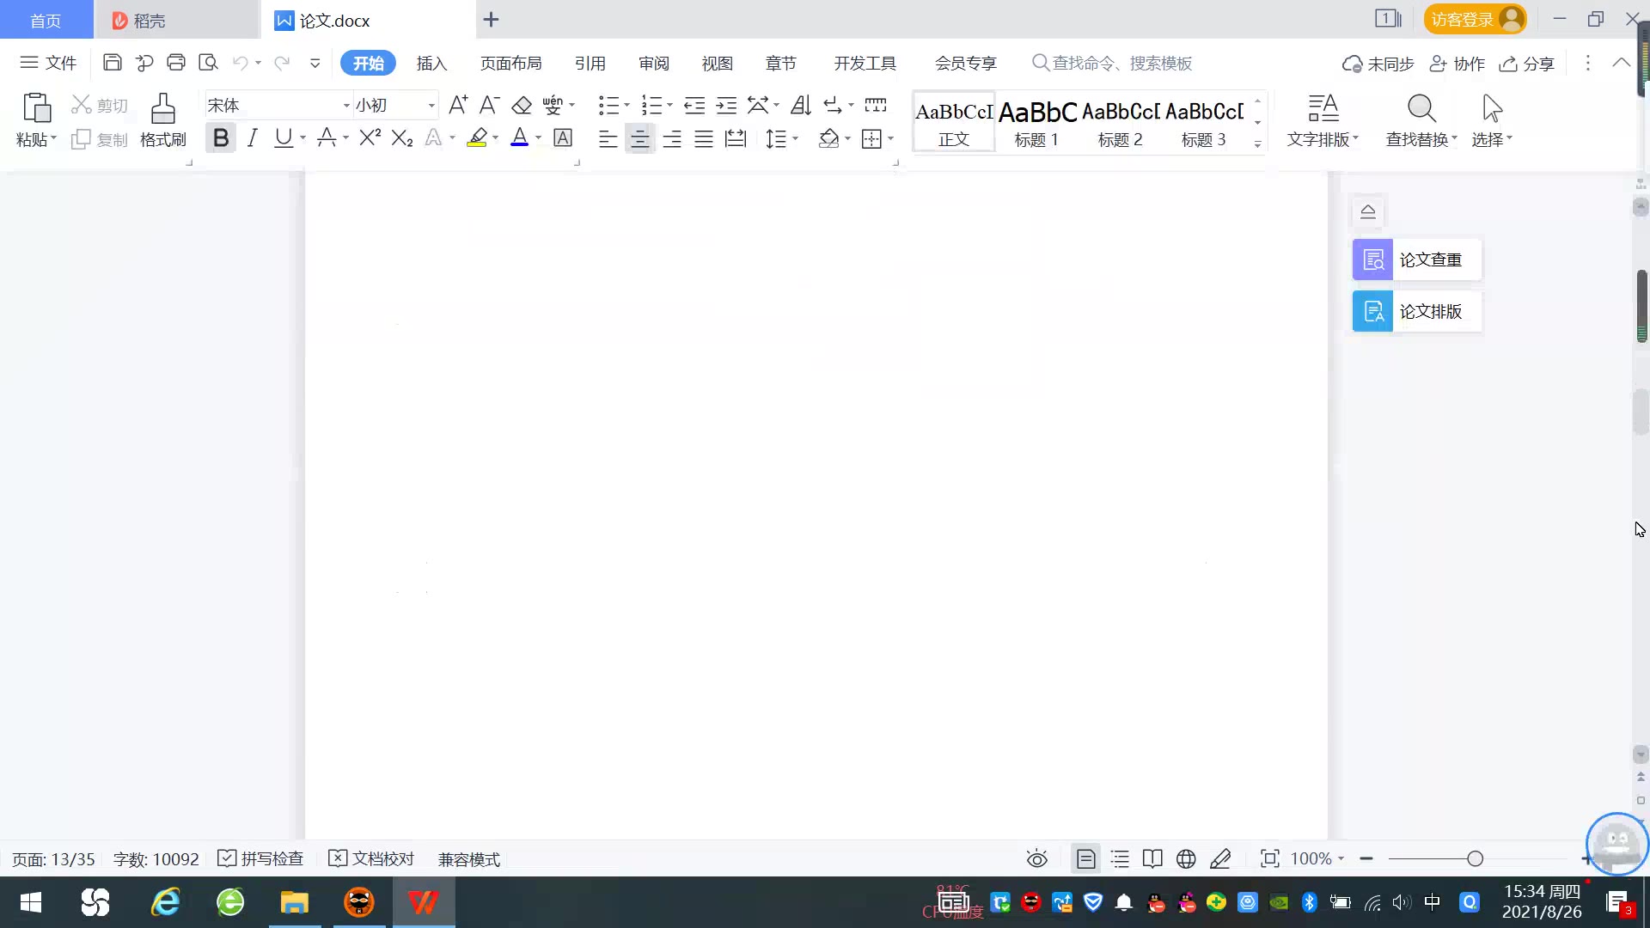Image resolution: width=1650 pixels, height=928 pixels.
Task: Click the 分享 share button
Action: tap(1527, 64)
